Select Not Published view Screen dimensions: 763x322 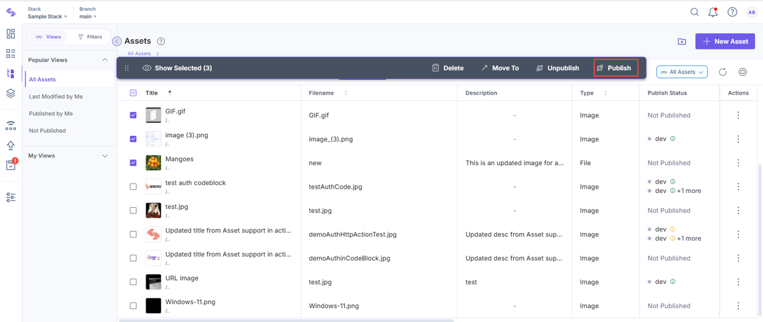click(x=47, y=131)
